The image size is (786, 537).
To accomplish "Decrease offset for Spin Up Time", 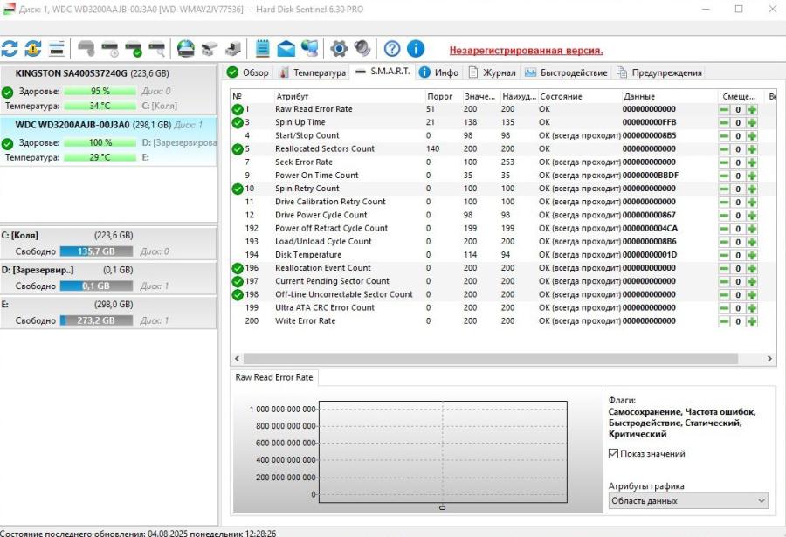I will coord(724,123).
